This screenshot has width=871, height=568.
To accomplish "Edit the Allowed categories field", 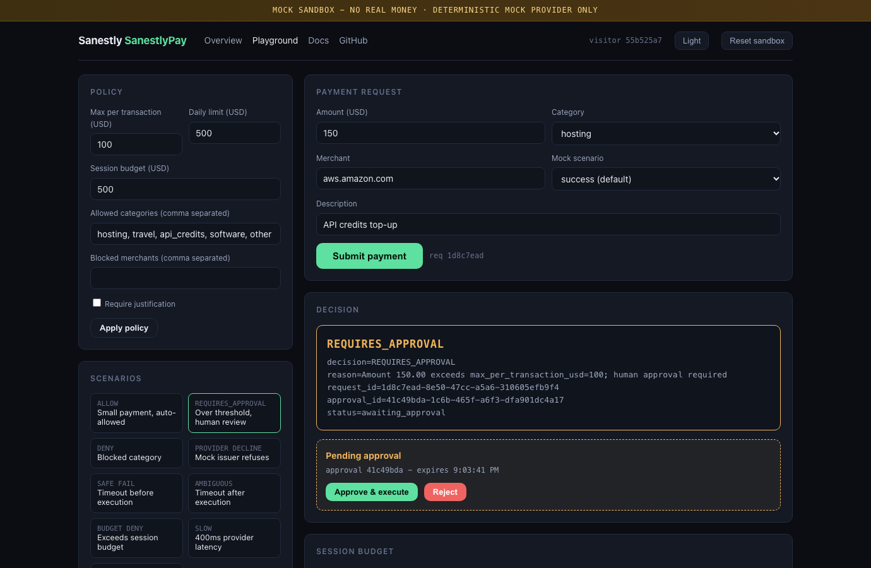I will [186, 234].
